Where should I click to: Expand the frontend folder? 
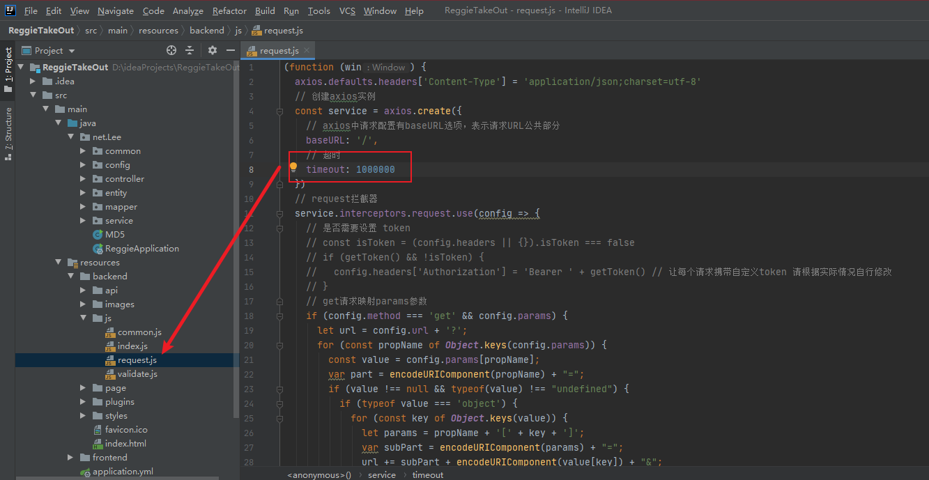(70, 458)
